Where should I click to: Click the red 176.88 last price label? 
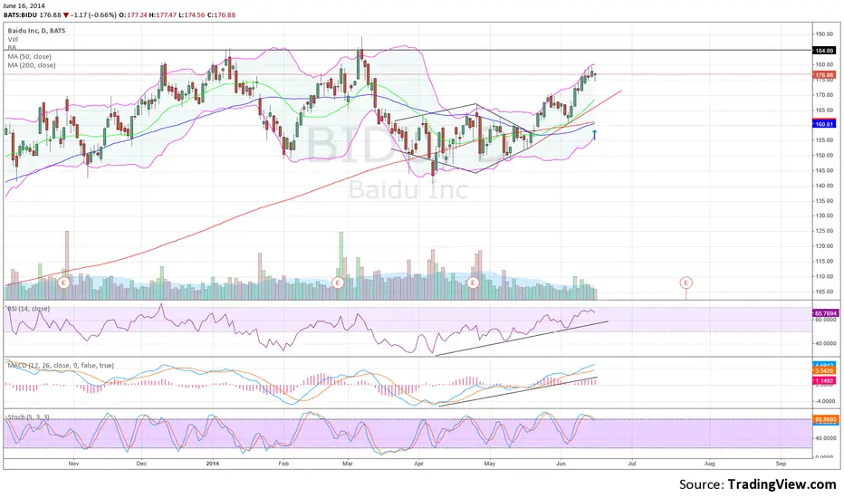pyautogui.click(x=824, y=75)
